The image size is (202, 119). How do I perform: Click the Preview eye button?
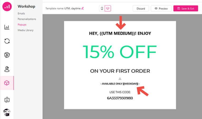pyautogui.click(x=161, y=8)
